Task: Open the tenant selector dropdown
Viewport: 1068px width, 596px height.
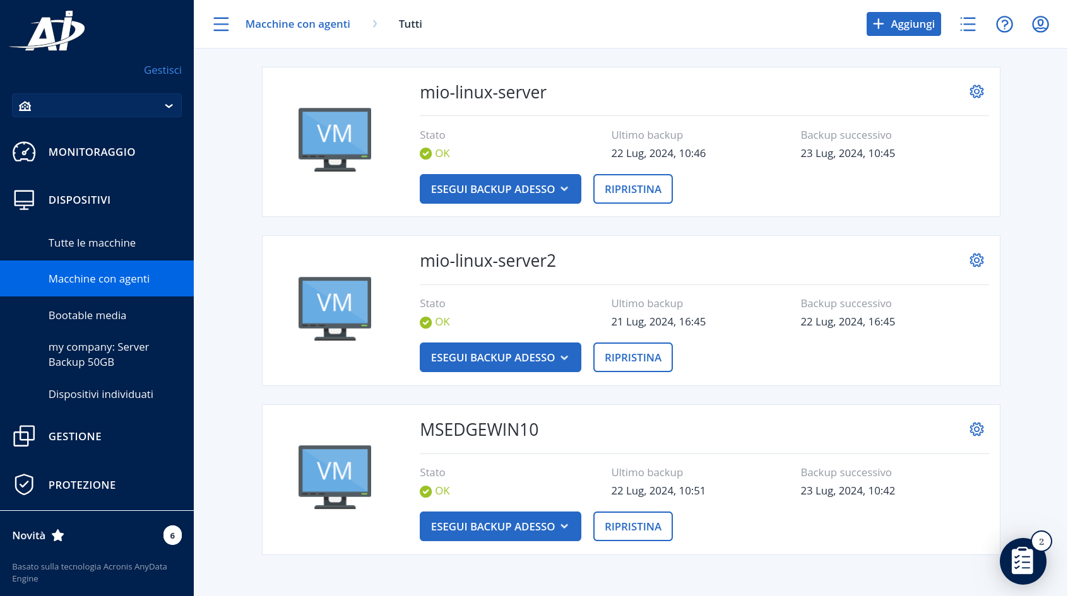Action: (x=97, y=105)
